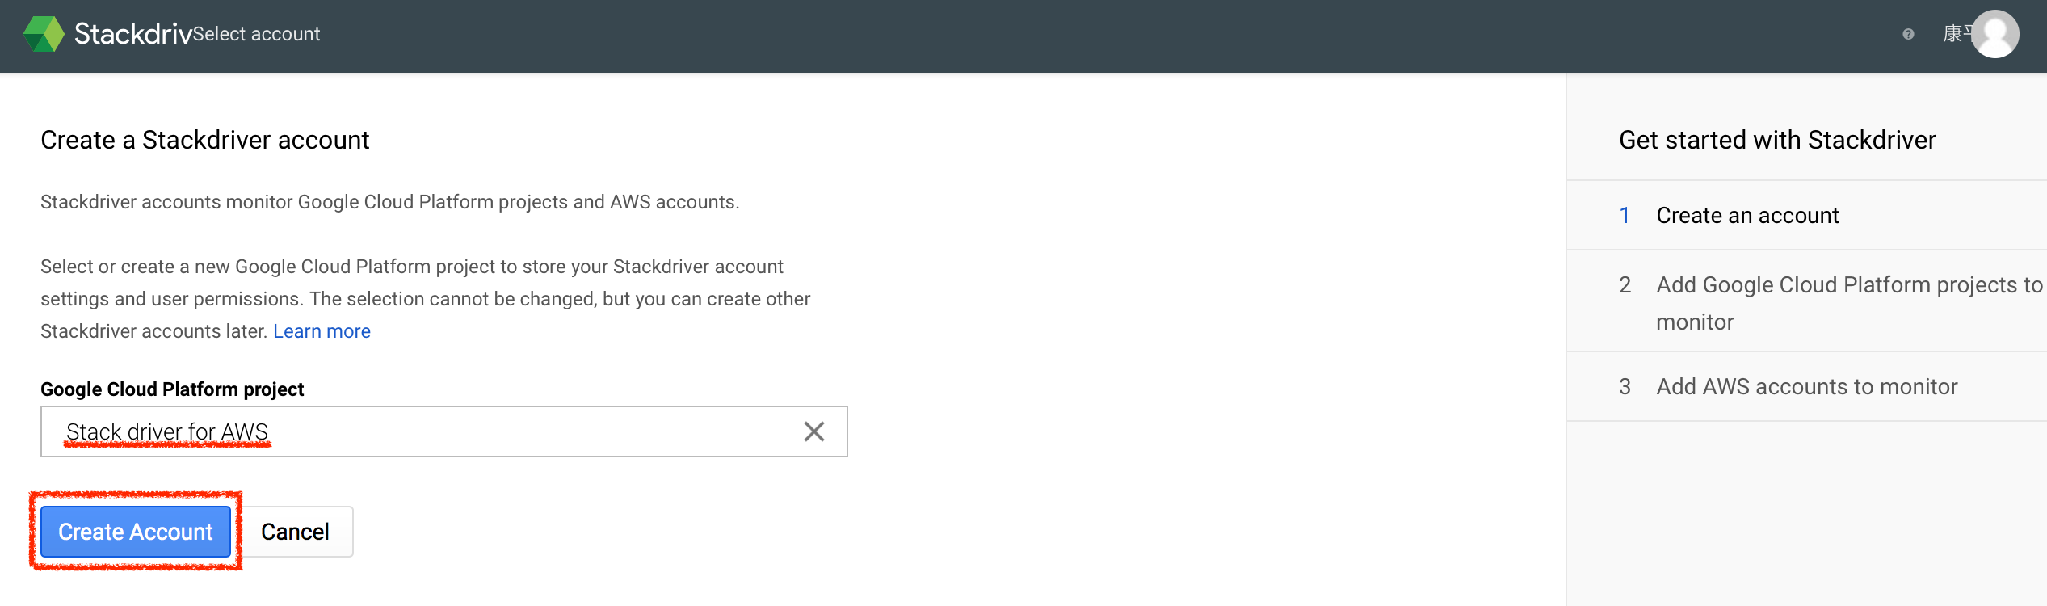
Task: Click the Get started with Stackdriver heading
Action: 1777,140
